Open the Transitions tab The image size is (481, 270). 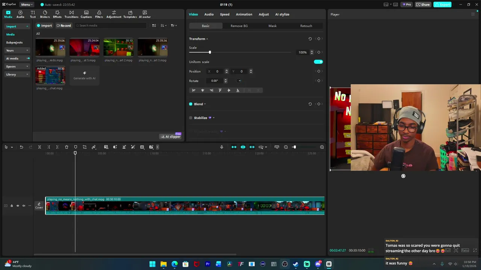pos(71,14)
